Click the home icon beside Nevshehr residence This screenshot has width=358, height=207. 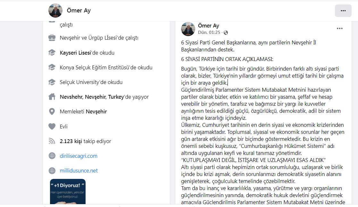(x=52, y=97)
